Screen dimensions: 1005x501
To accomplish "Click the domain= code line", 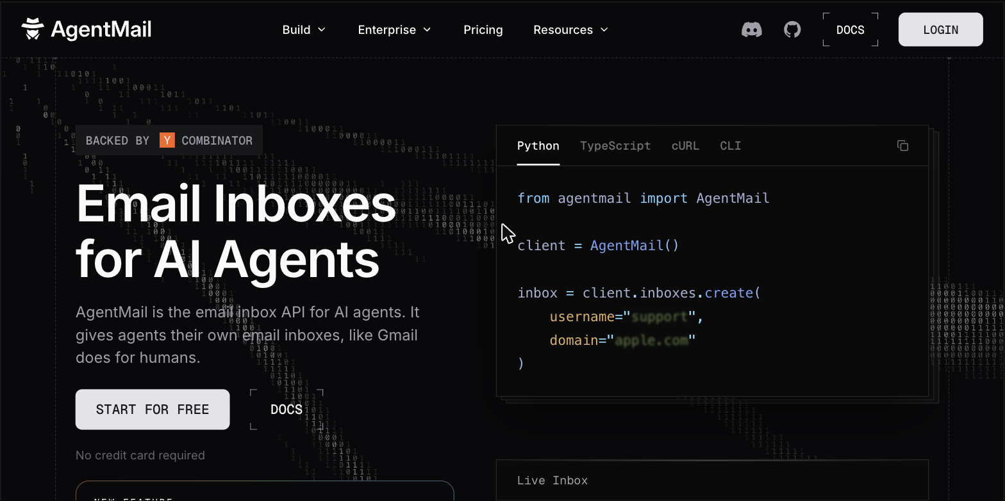I will [622, 340].
